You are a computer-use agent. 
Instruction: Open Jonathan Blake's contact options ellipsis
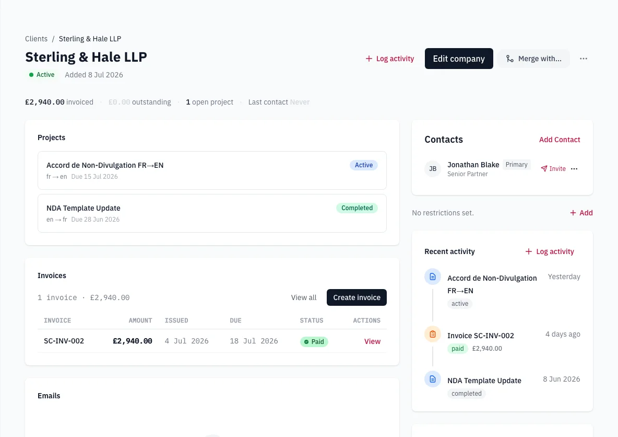[x=574, y=168]
